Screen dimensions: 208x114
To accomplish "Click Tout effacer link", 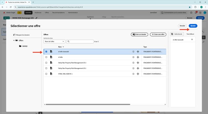I will click(190, 34).
